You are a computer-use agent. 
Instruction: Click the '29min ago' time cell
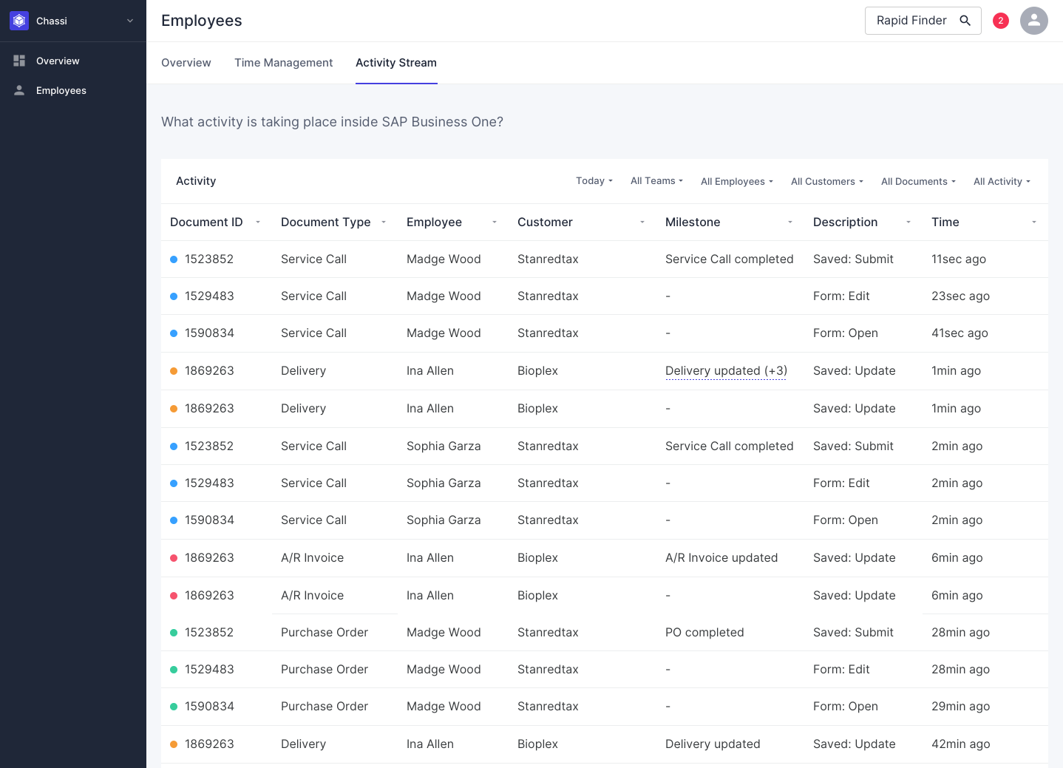961,707
